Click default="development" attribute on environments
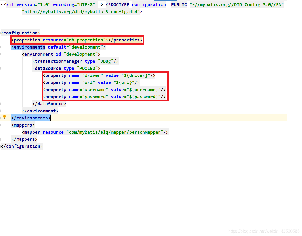The height and width of the screenshot is (236, 302). 75,47
